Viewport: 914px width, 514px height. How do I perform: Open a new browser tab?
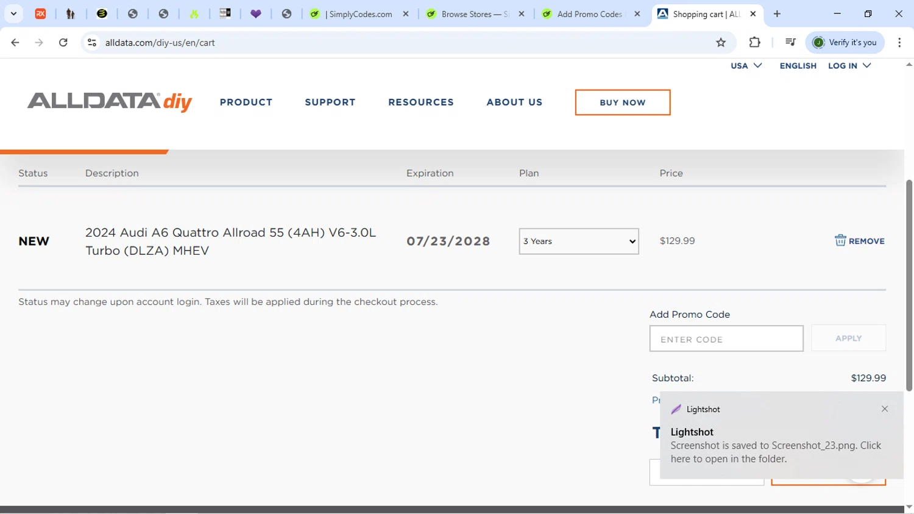[777, 14]
